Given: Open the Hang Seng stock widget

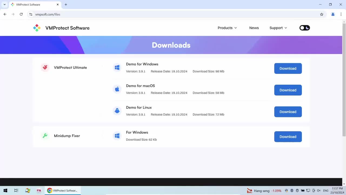Looking at the screenshot, I should pos(264,191).
